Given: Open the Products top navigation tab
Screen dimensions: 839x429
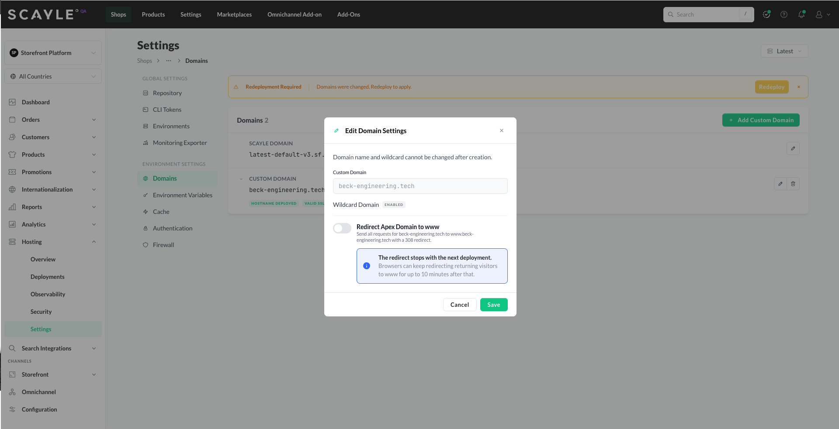Looking at the screenshot, I should 153,14.
